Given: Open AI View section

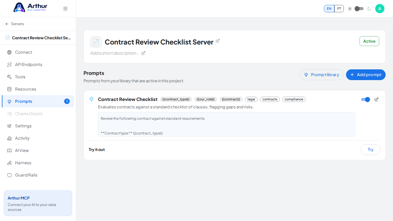Looking at the screenshot, I should pyautogui.click(x=38, y=150).
